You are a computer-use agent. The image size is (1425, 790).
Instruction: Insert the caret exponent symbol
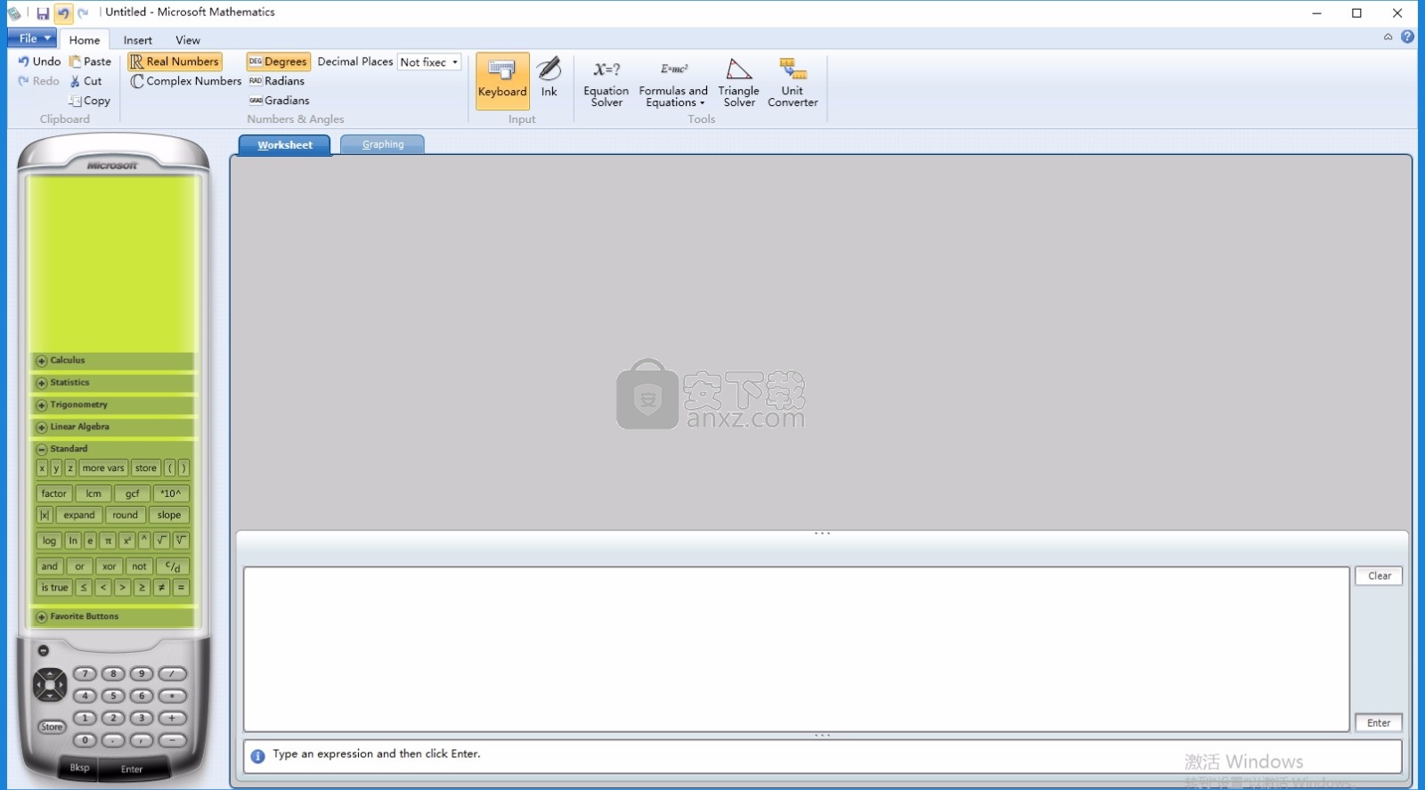pyautogui.click(x=143, y=541)
